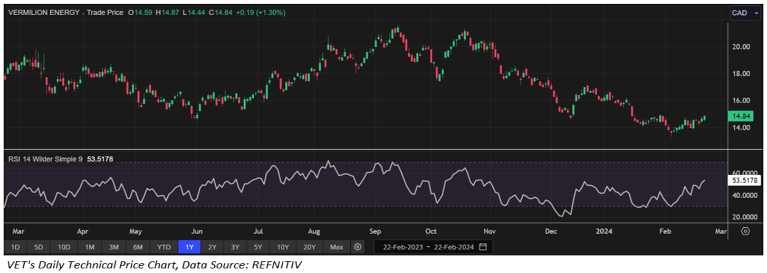Click the 20.00 price axis label

point(741,47)
